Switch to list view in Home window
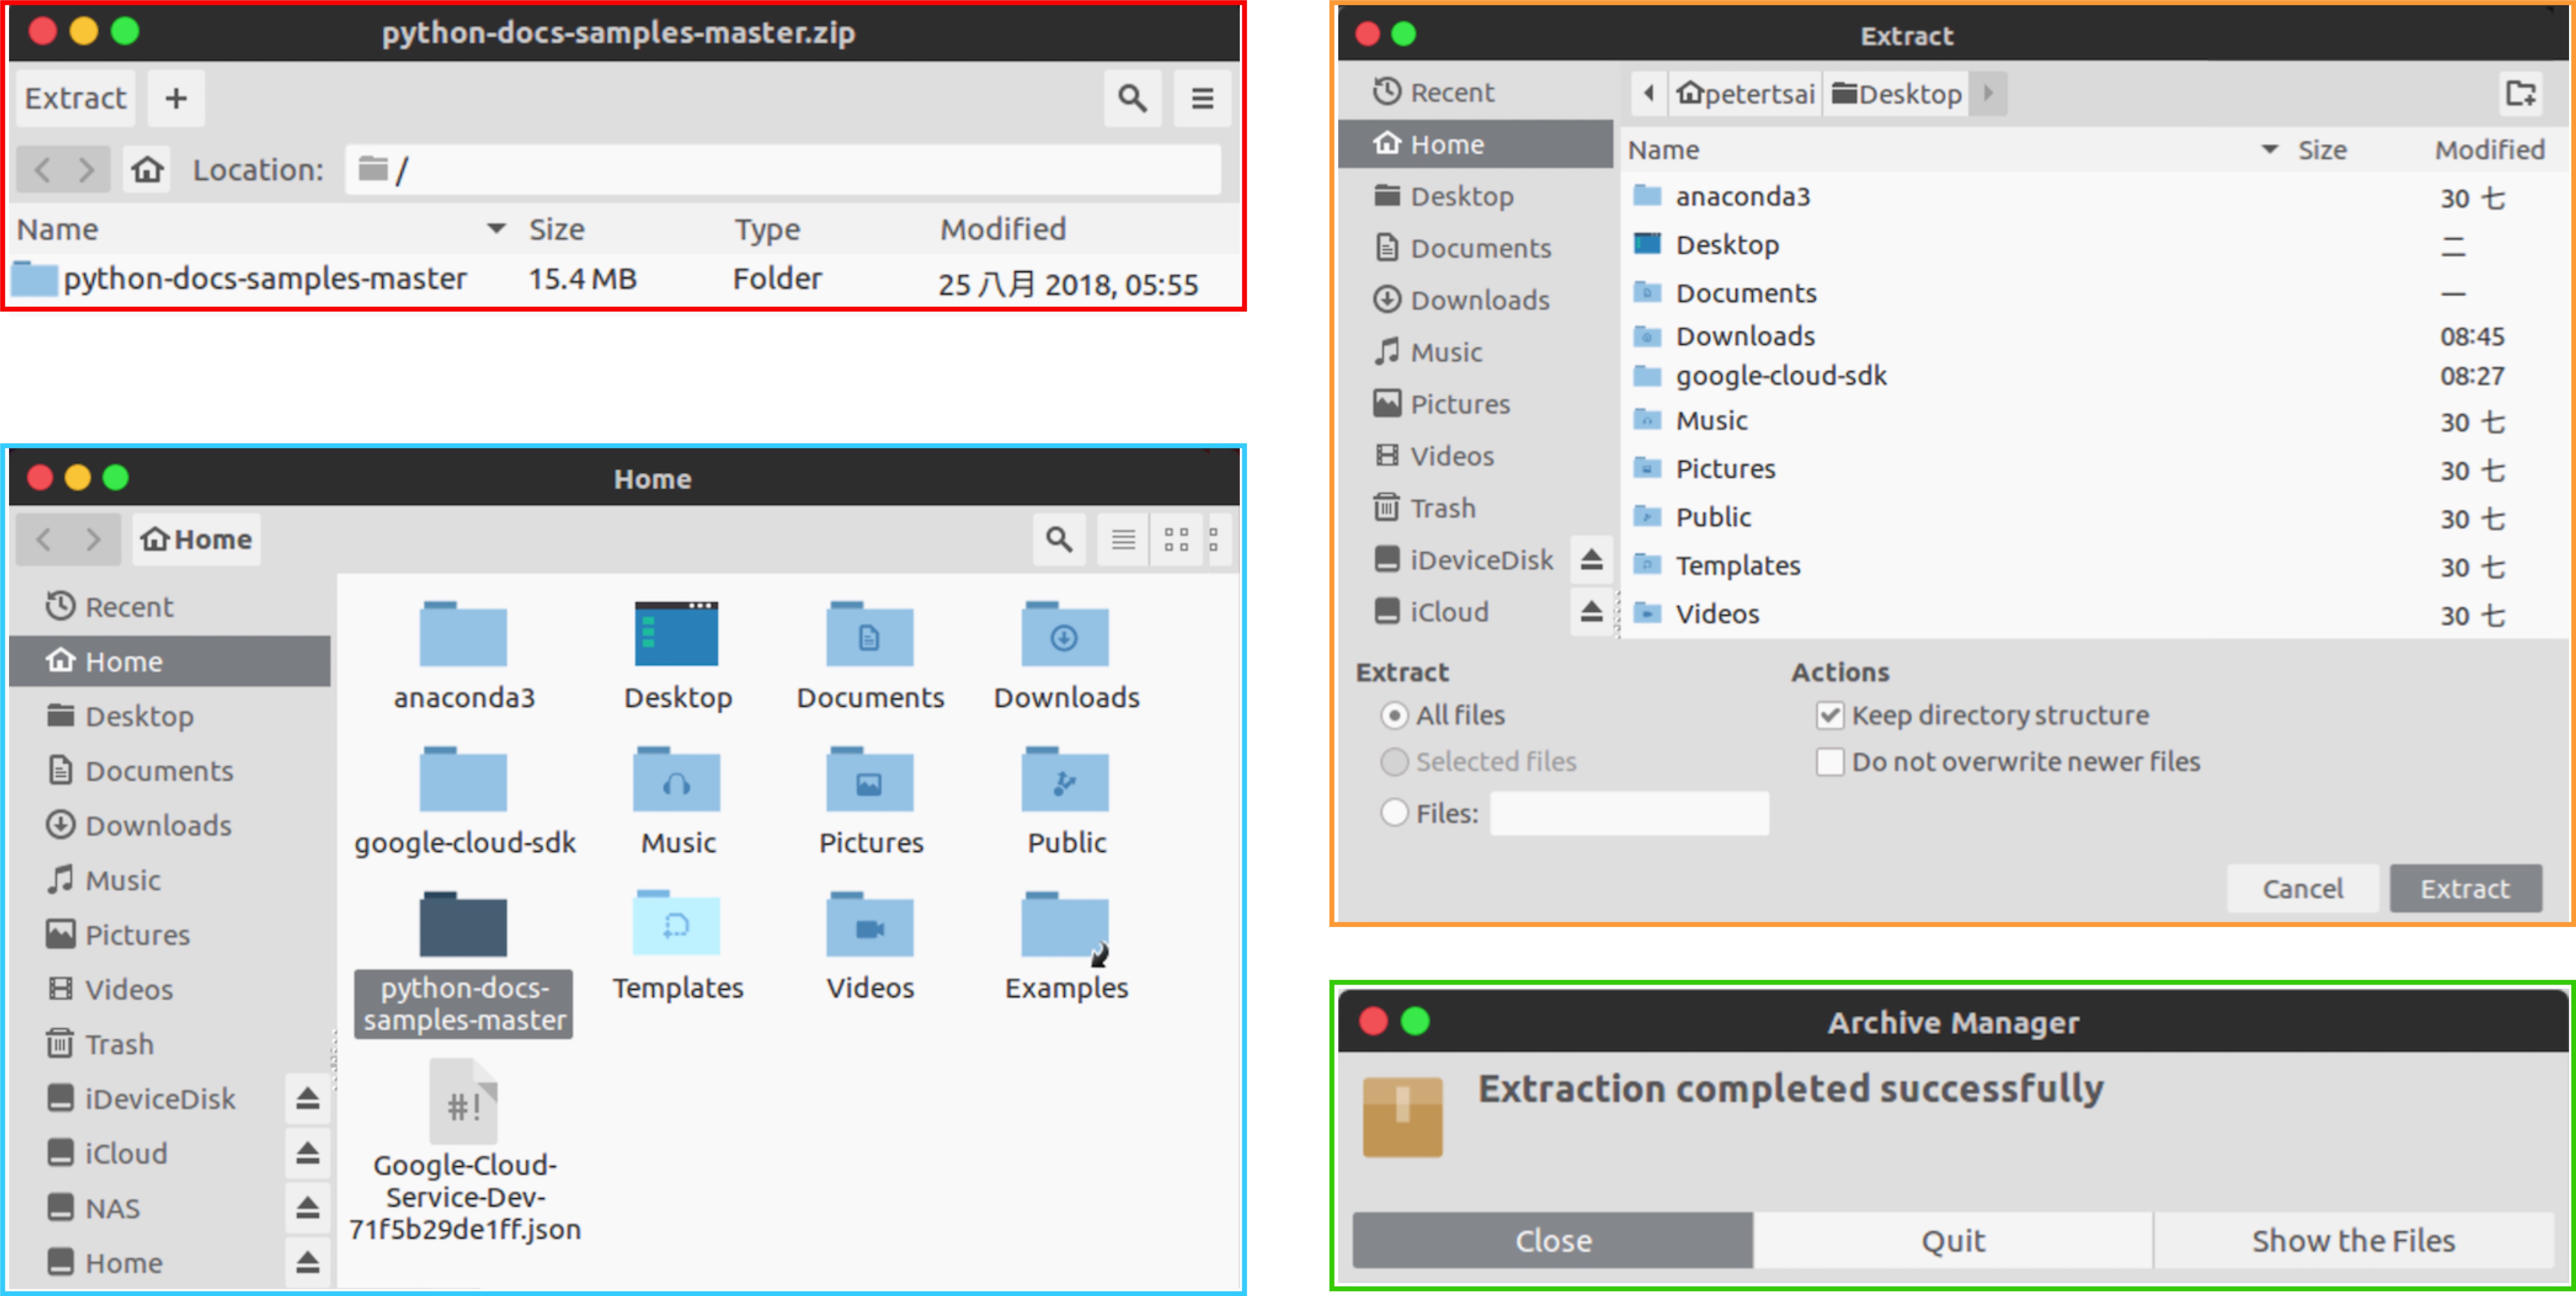The image size is (2576, 1296). (1123, 540)
